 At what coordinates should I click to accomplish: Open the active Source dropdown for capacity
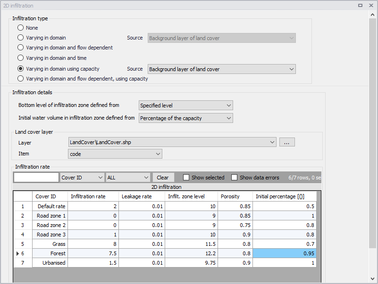click(221, 69)
